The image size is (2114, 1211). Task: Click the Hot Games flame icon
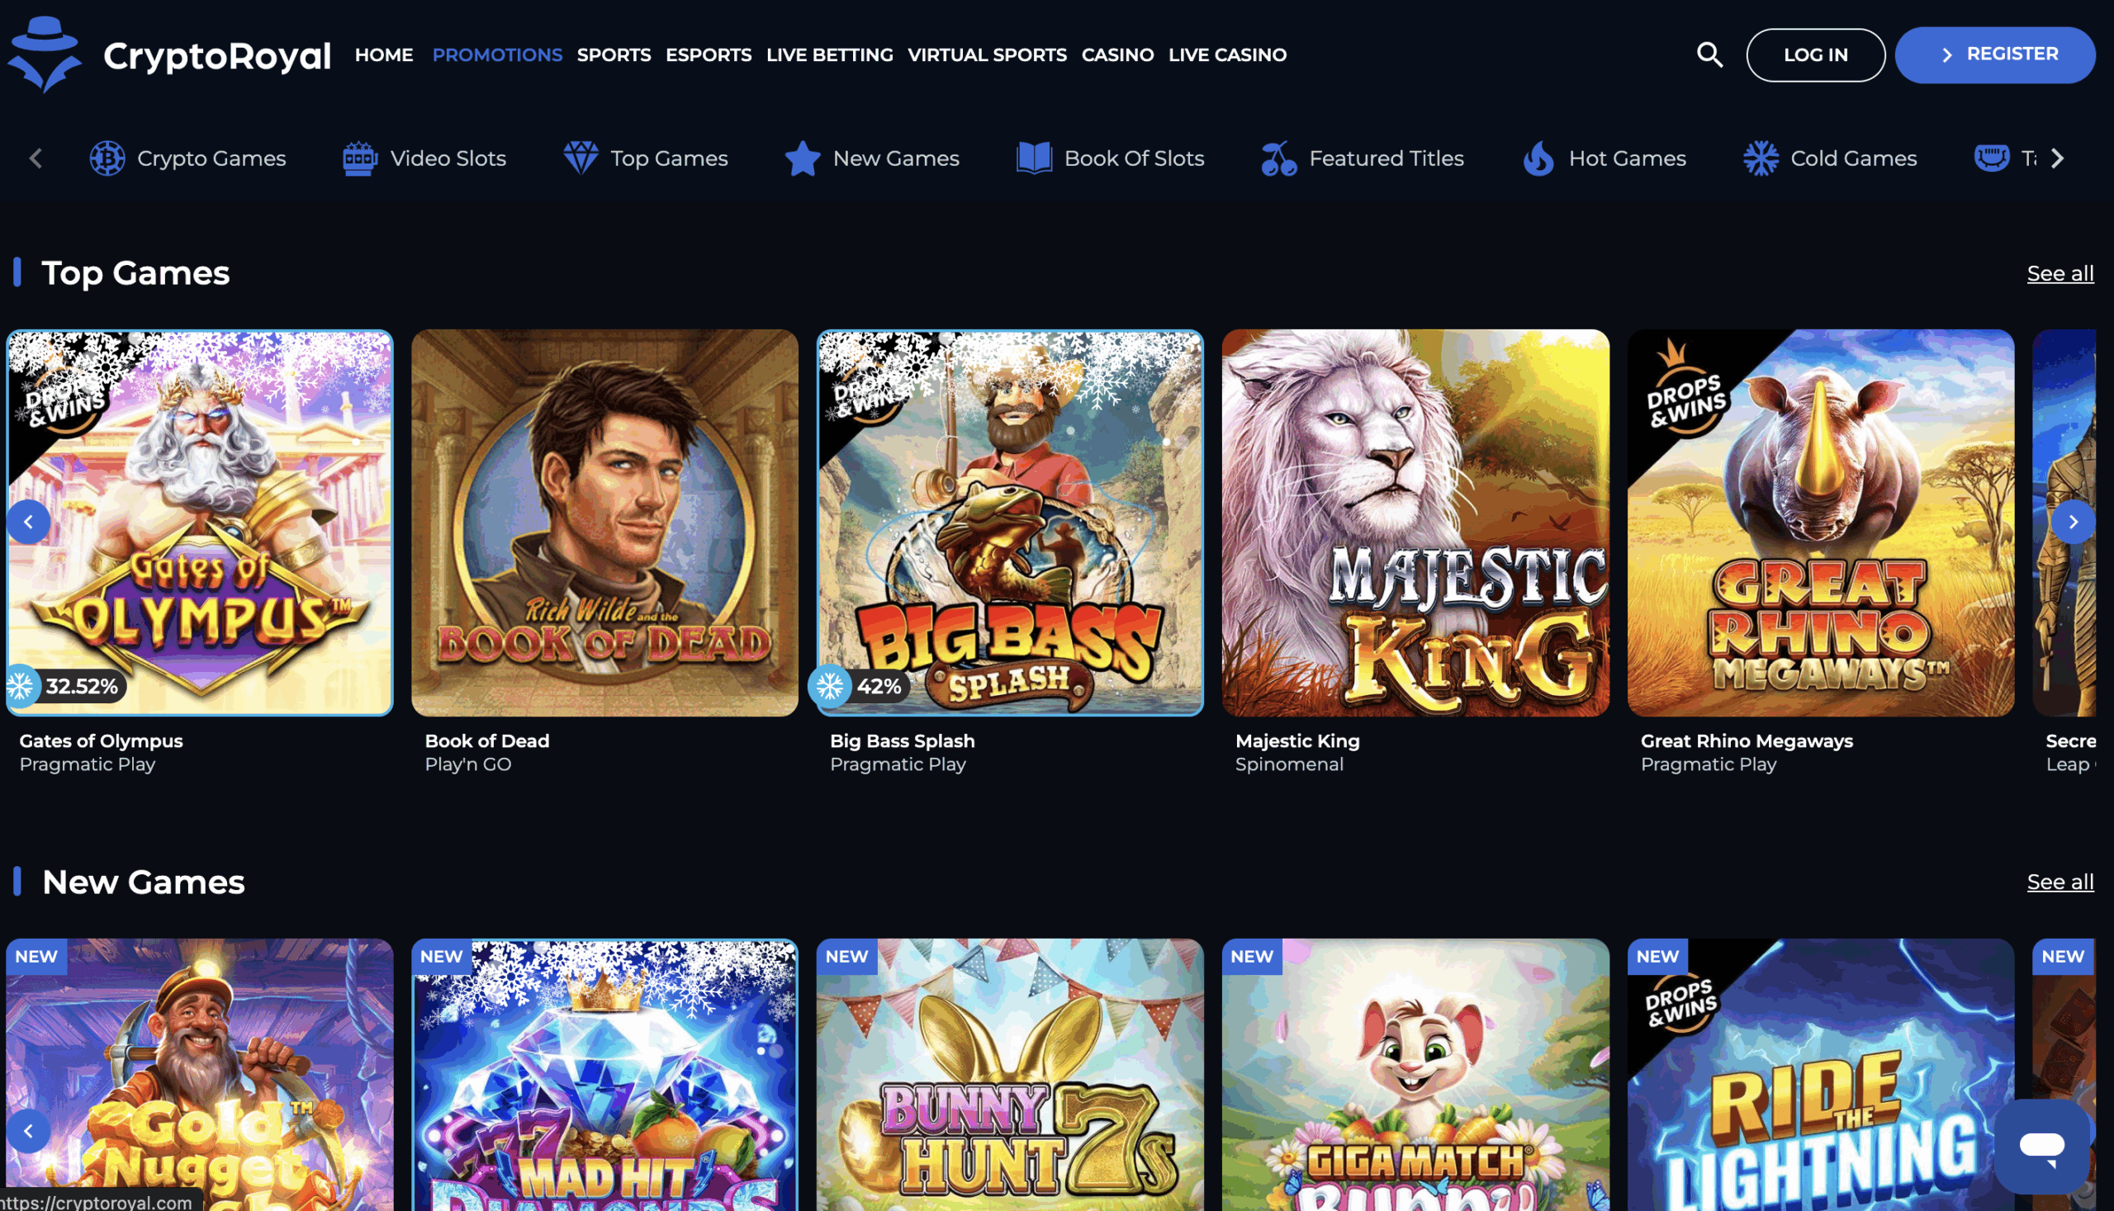1538,158
